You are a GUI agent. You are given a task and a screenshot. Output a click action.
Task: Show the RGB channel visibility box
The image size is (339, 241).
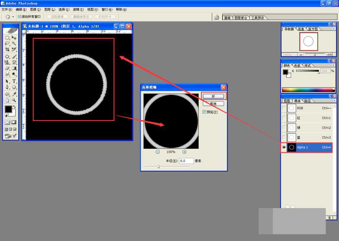point(284,108)
